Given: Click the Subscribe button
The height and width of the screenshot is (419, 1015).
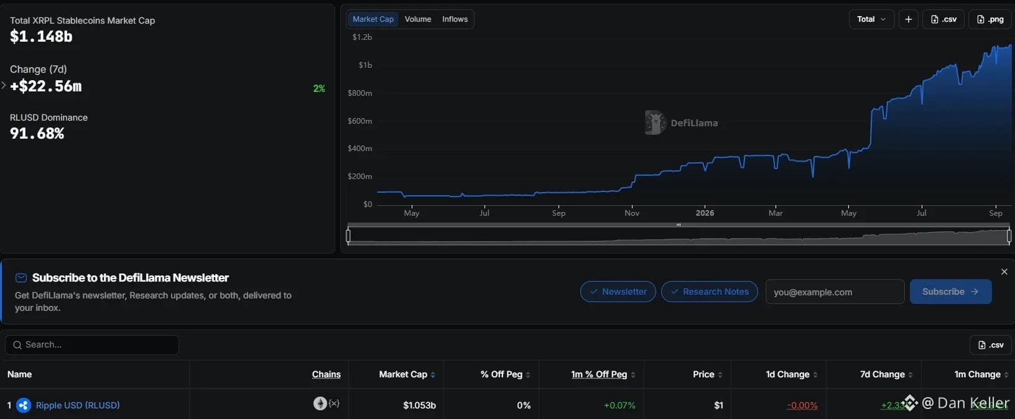Looking at the screenshot, I should (x=950, y=292).
